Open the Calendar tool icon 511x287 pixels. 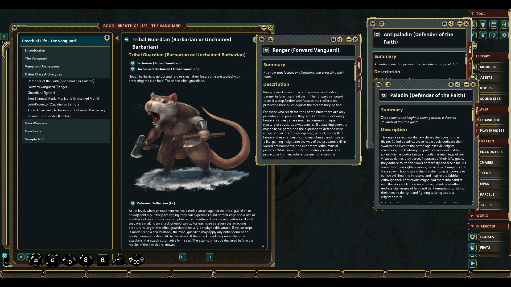(493, 25)
